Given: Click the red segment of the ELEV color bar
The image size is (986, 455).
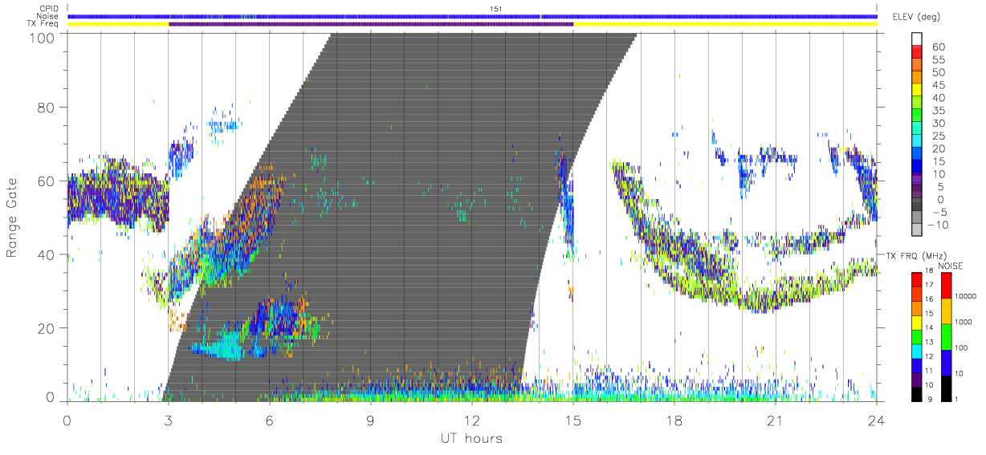Looking at the screenshot, I should 917,52.
